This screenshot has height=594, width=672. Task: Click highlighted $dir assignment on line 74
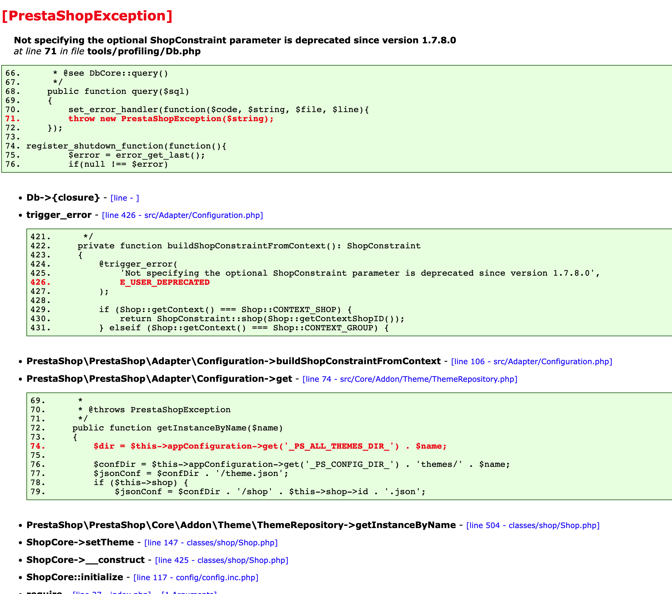[270, 446]
